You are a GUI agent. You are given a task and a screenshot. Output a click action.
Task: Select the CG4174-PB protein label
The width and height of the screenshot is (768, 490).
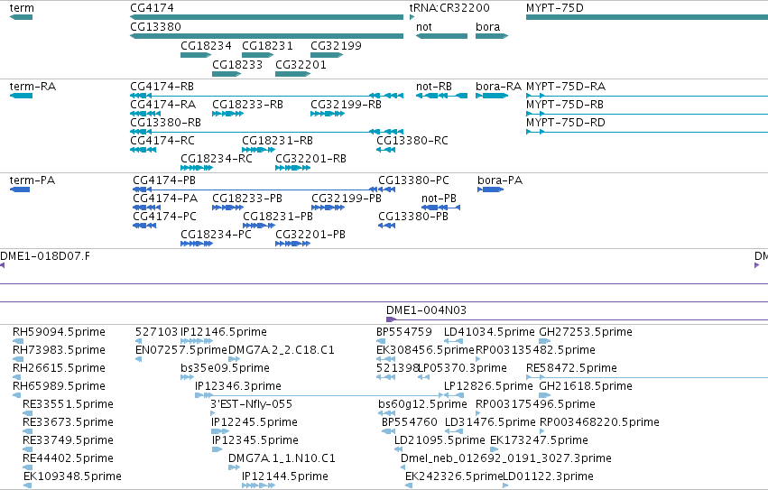[164, 180]
